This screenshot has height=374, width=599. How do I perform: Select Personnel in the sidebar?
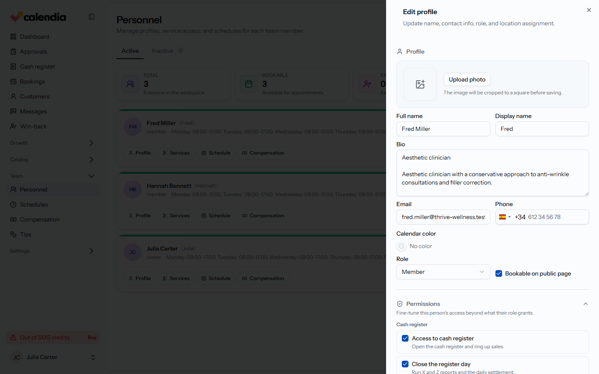point(53,189)
